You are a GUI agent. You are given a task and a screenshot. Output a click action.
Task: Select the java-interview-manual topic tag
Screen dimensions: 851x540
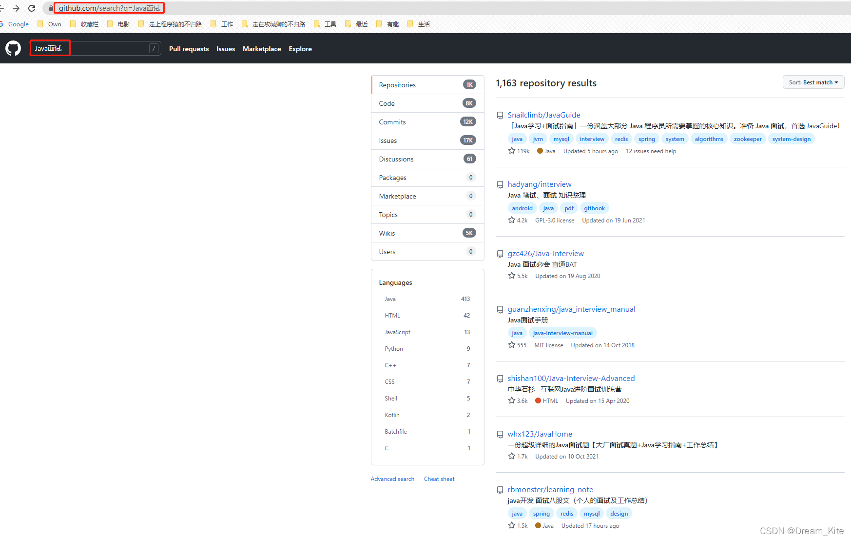(562, 333)
